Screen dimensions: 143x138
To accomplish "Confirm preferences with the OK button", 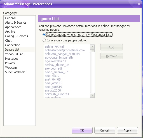I will [82, 130].
